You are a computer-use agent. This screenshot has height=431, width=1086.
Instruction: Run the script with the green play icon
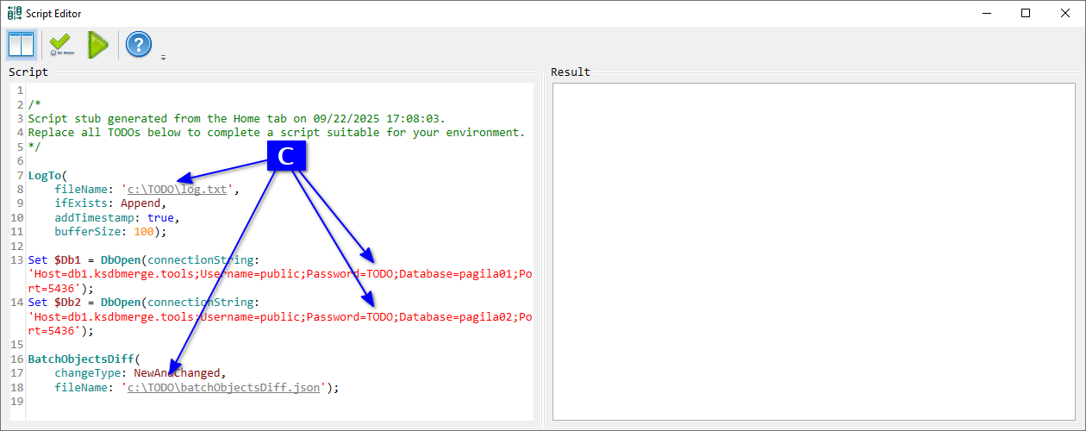pyautogui.click(x=98, y=44)
